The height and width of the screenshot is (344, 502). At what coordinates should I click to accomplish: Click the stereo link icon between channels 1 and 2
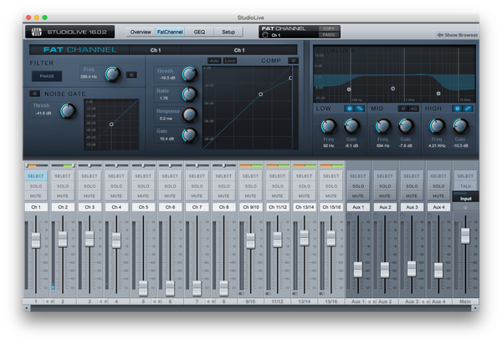49,301
